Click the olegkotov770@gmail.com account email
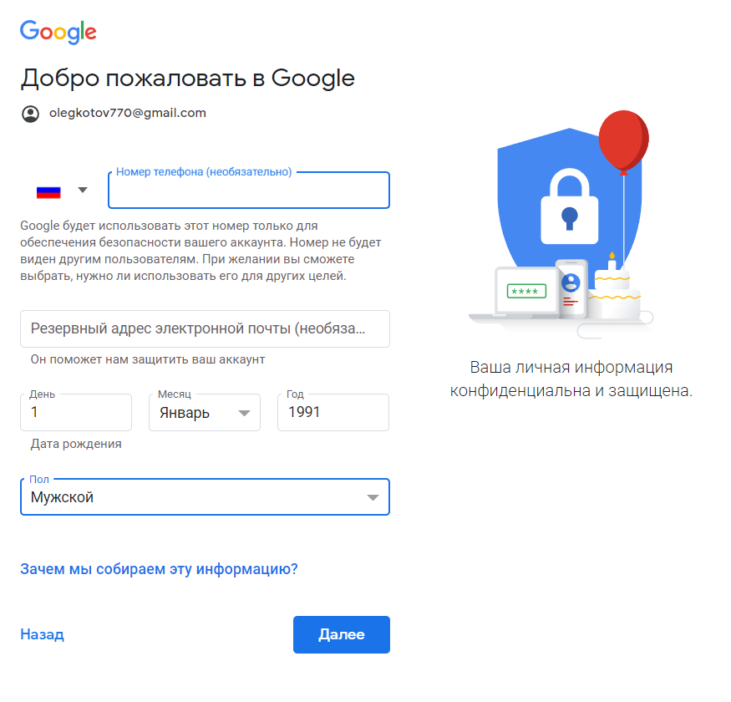 point(128,113)
